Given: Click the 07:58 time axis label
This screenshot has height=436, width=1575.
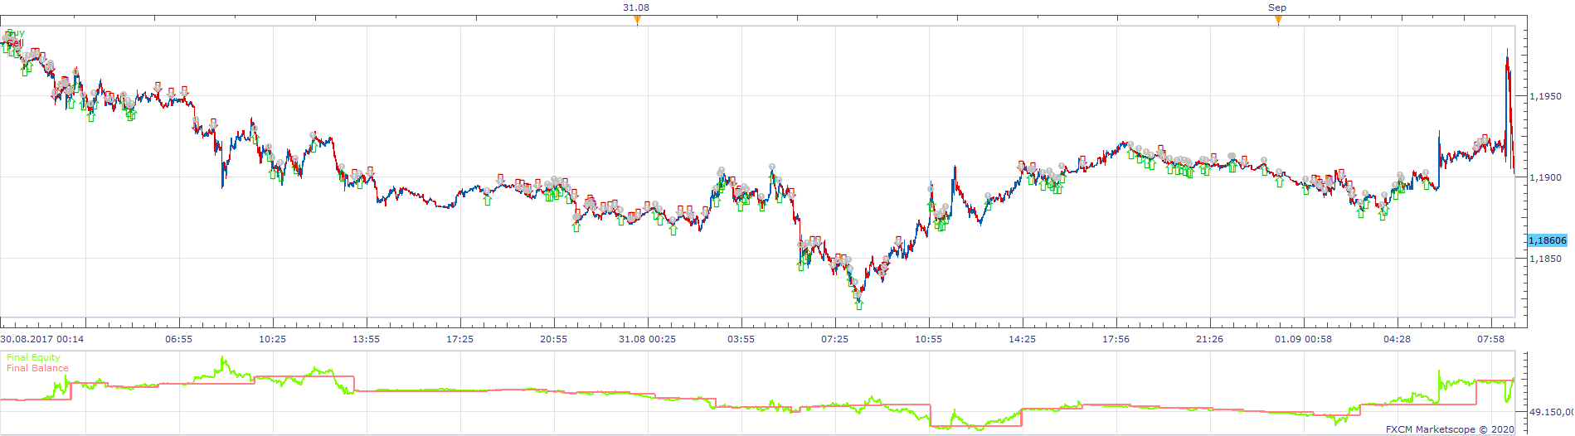Looking at the screenshot, I should tap(1490, 339).
